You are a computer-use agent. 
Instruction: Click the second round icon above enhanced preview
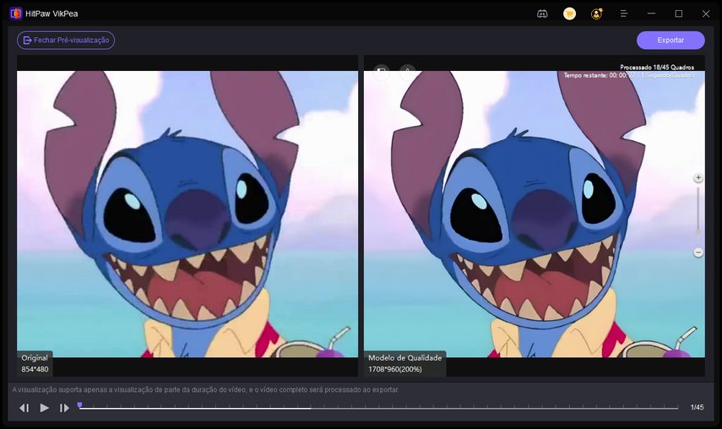(x=408, y=71)
